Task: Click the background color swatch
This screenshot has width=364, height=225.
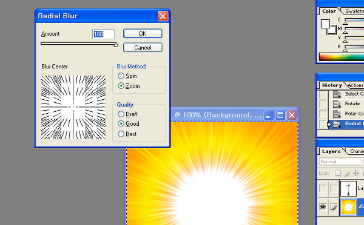Action: [333, 31]
